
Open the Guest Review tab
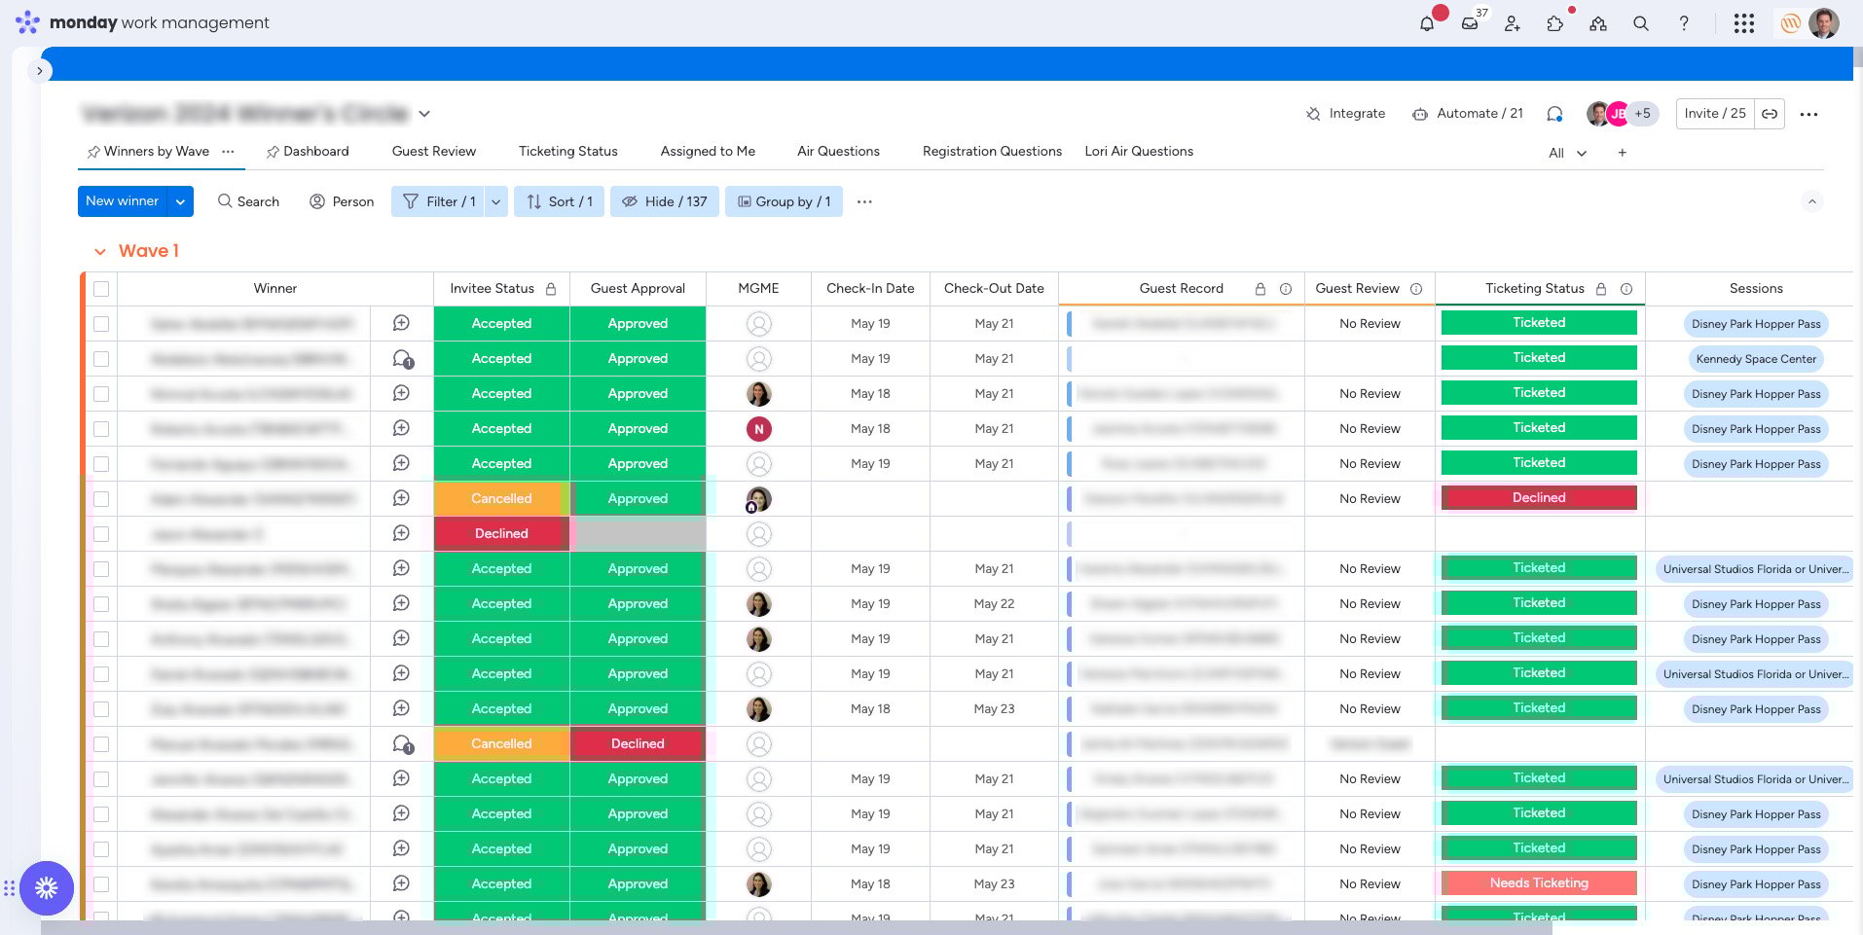[x=433, y=151]
